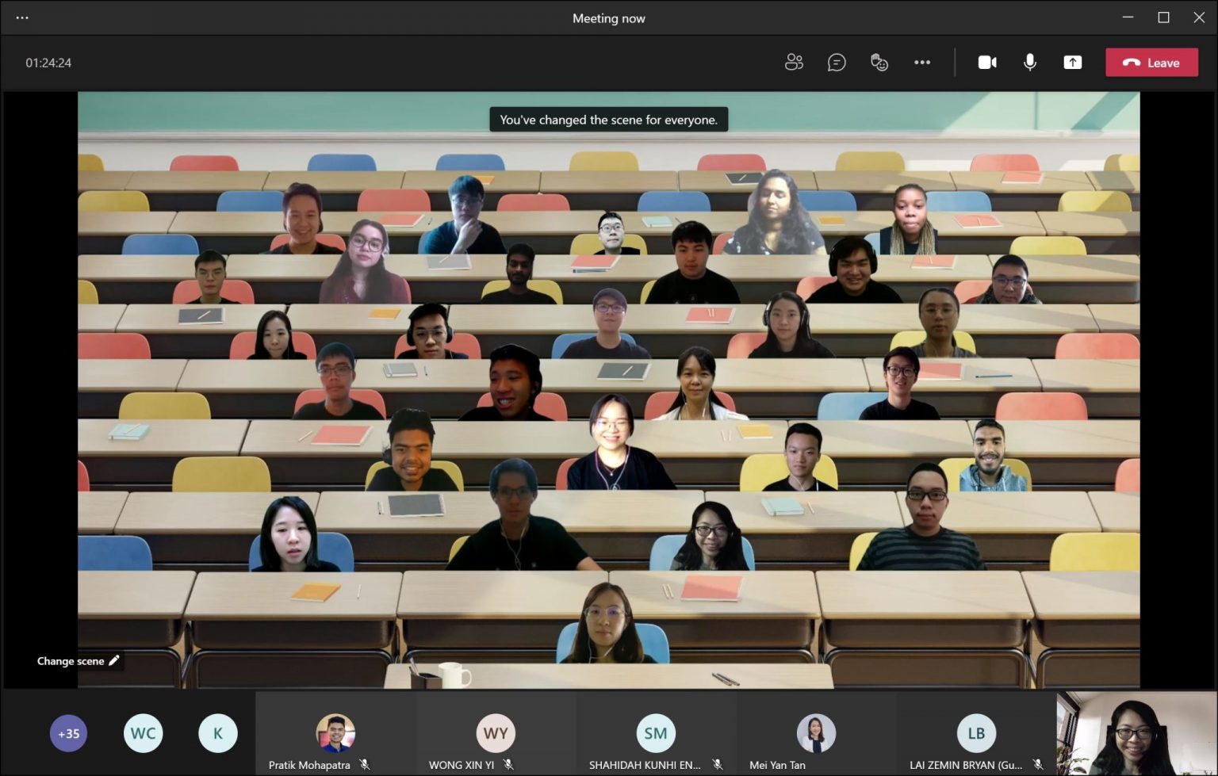Viewport: 1218px width, 776px height.
Task: Expand the +35 hidden participants overflow
Action: [68, 733]
